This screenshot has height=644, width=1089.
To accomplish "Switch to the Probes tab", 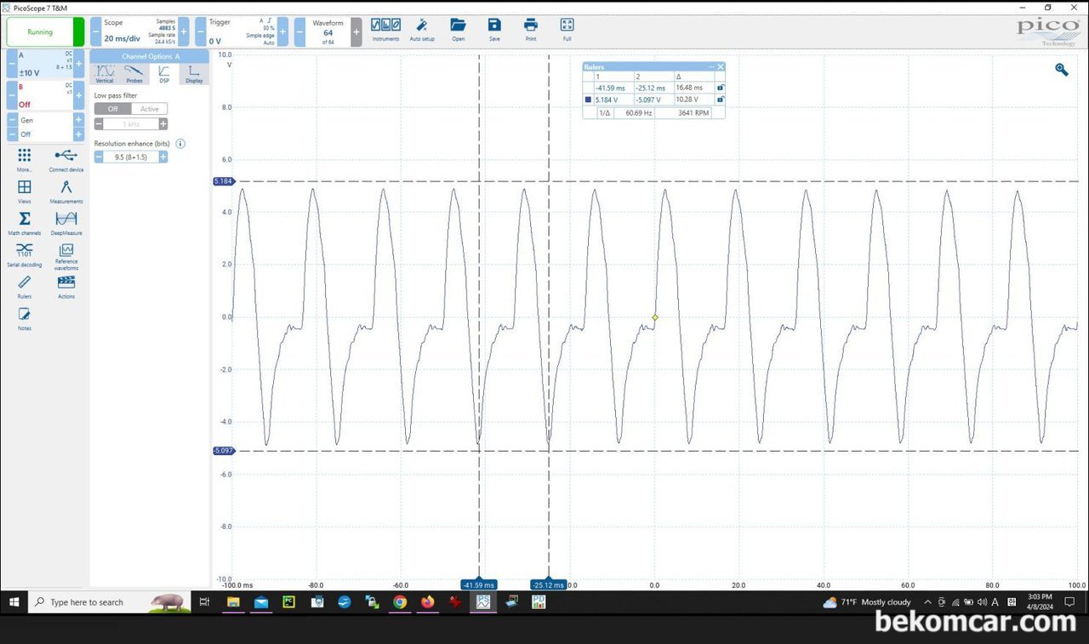I will (134, 74).
